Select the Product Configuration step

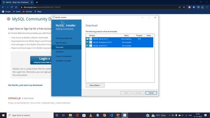pyautogui.click(x=64, y=56)
